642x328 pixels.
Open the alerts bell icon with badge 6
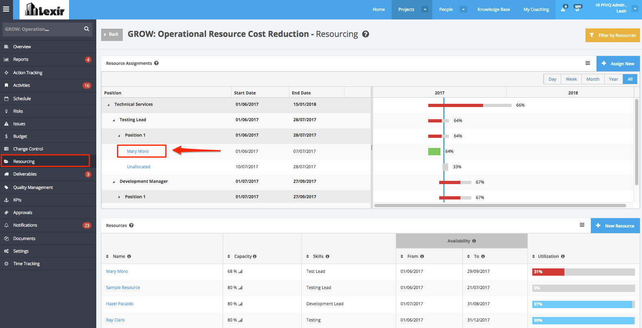click(x=563, y=9)
